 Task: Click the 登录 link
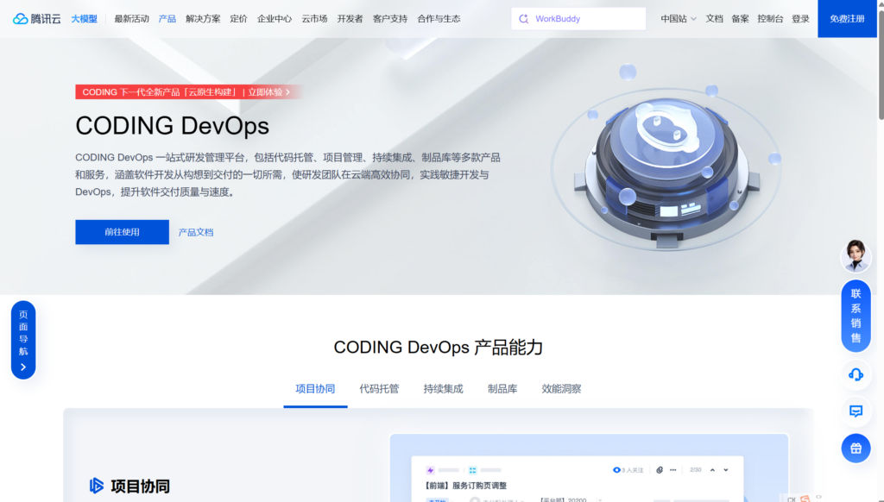point(800,19)
